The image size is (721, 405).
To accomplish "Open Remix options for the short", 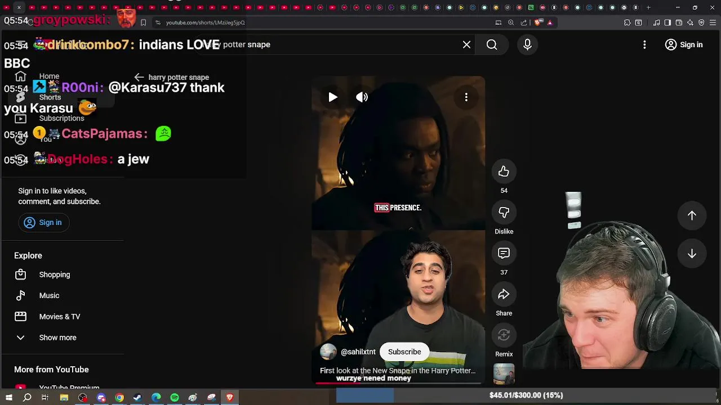I will tap(504, 335).
